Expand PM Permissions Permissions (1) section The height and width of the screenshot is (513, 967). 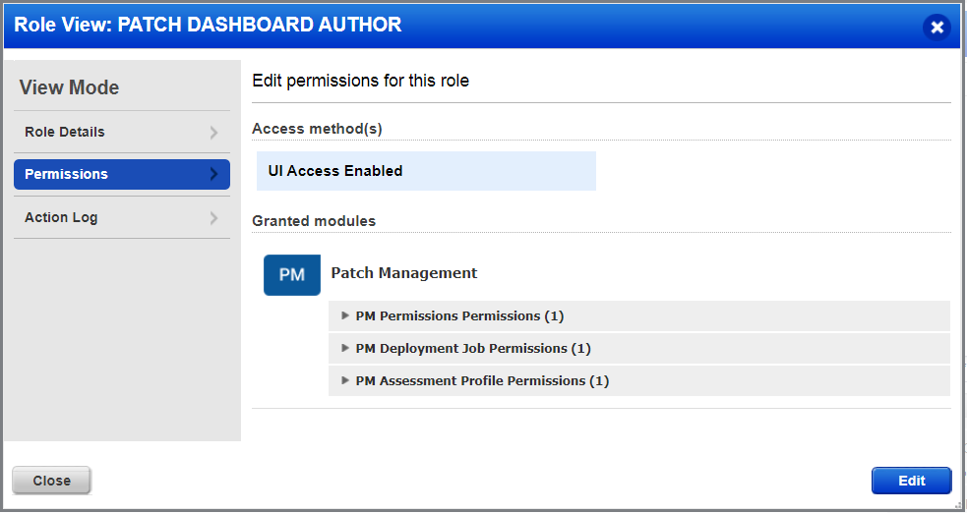coord(345,316)
